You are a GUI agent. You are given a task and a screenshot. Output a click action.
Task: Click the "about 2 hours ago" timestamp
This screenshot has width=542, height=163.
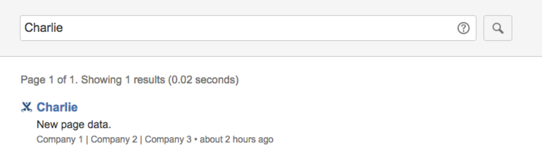[236, 139]
